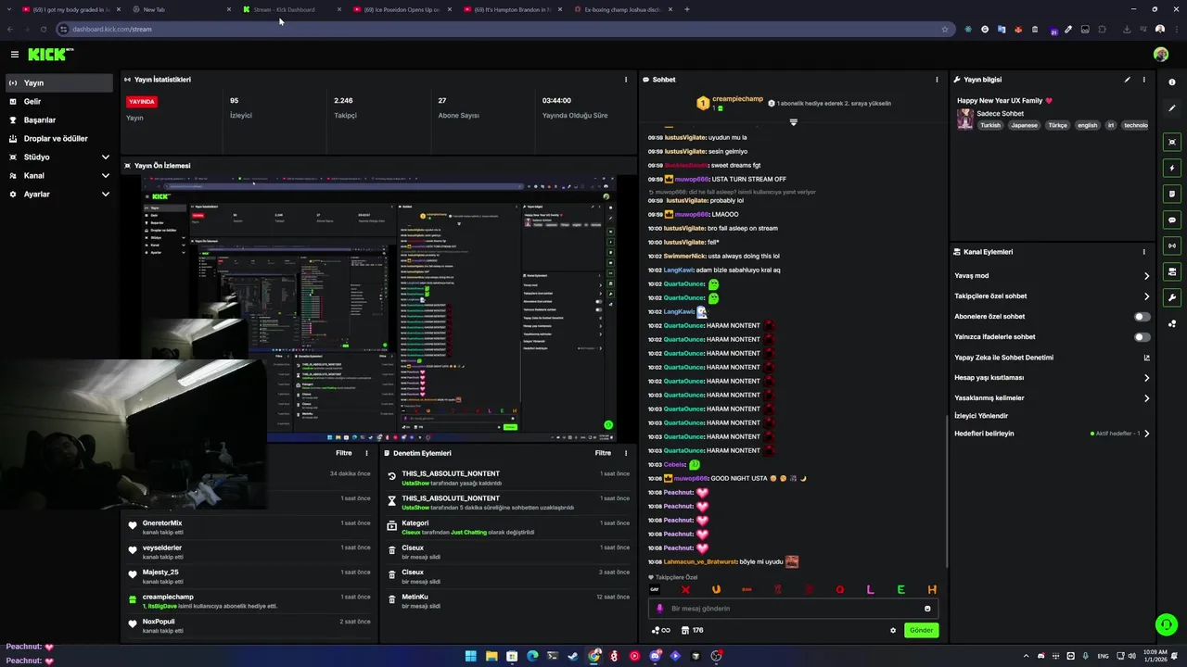1187x667 pixels.
Task: Open Yasaklanmış kelimeler chevron
Action: pyautogui.click(x=1146, y=398)
